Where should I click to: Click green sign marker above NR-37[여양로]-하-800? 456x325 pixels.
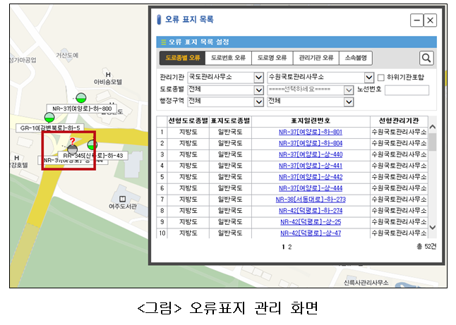coord(80,97)
